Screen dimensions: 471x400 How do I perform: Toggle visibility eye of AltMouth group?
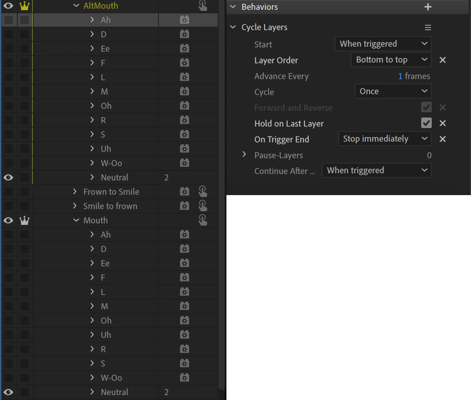tap(8, 6)
